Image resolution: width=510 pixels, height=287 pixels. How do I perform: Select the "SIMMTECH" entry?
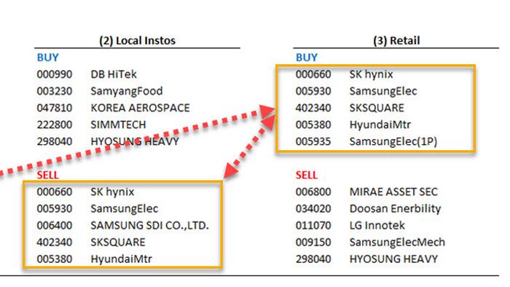(x=118, y=125)
